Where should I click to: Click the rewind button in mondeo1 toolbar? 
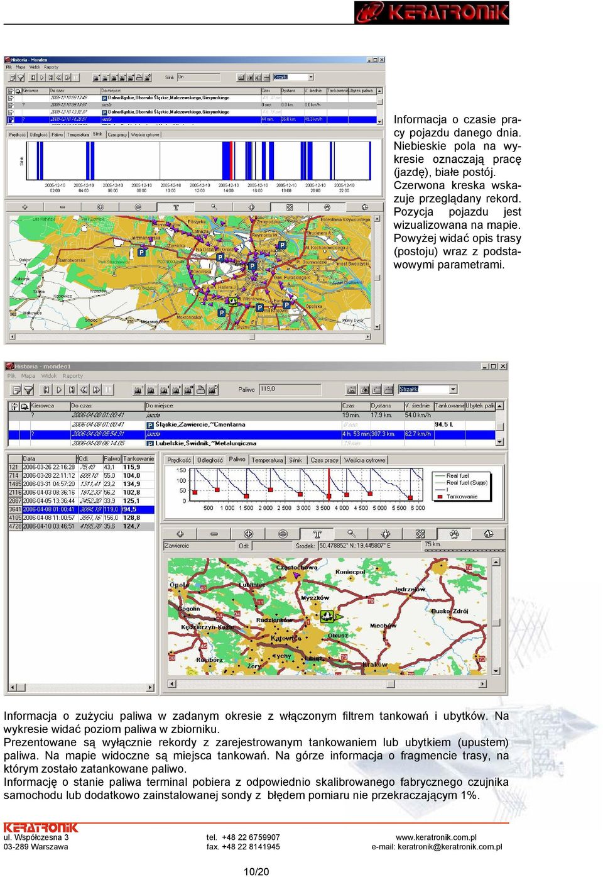tap(85, 390)
